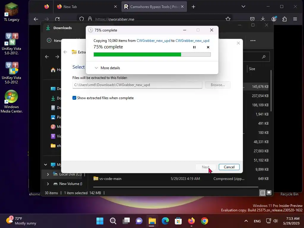Open the Recycle Bin
Viewport: 304px width, 228px height.
[x=289, y=194]
